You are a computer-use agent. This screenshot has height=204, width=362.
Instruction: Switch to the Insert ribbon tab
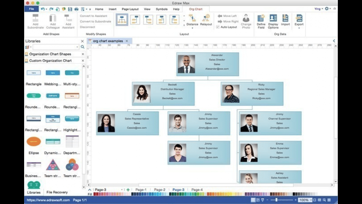(x=112, y=9)
